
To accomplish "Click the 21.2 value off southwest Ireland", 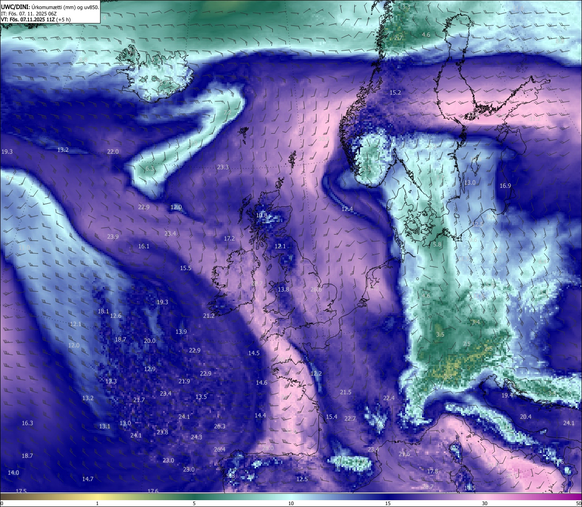I will 209,316.
